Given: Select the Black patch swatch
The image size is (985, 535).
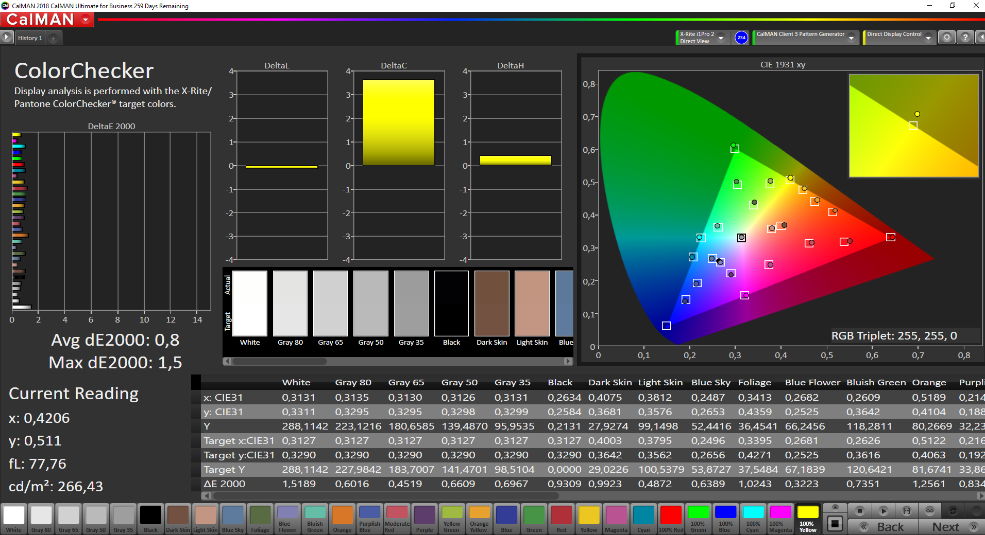Looking at the screenshot, I should point(150,519).
